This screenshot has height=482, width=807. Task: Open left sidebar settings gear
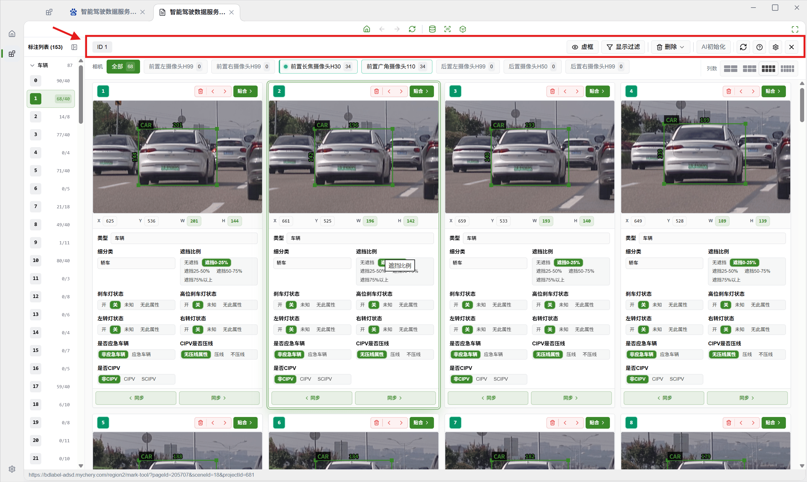pos(12,469)
